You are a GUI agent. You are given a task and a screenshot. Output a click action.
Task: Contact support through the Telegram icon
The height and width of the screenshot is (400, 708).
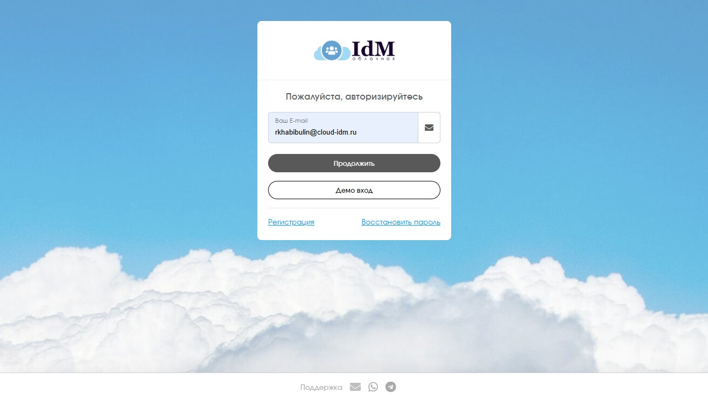(391, 387)
